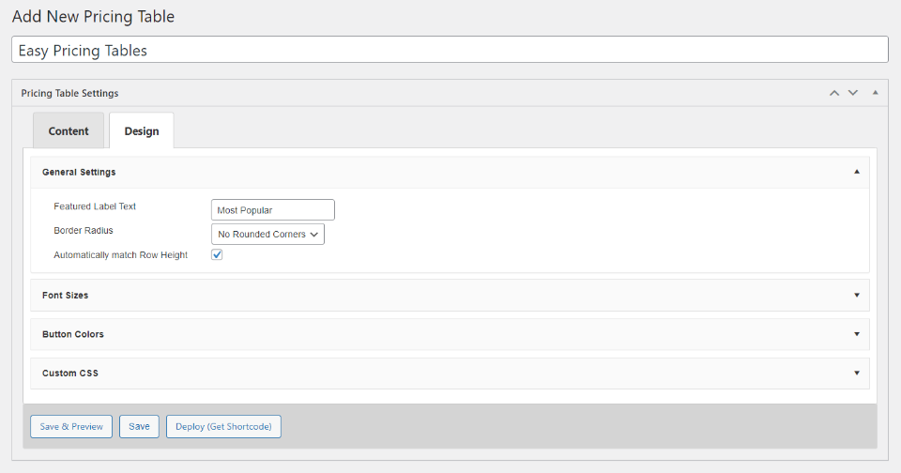Image resolution: width=901 pixels, height=473 pixels.
Task: Toggle the Pricing Table Settings panel
Action: point(875,93)
